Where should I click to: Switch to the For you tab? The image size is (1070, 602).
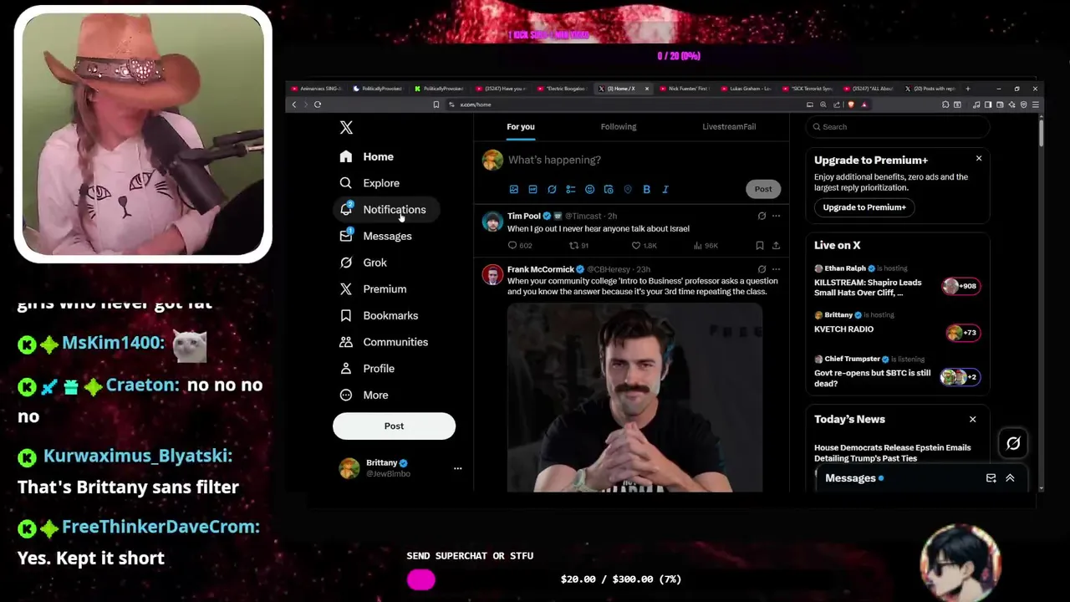point(520,126)
